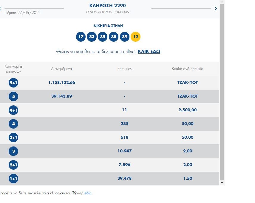The height and width of the screenshot is (203, 255).
Task: Select the 4+1 category badge
Action: [x=13, y=110]
